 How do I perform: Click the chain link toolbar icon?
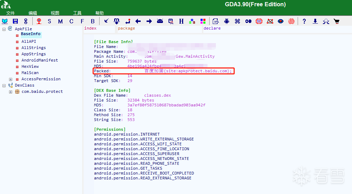click(x=26, y=21)
